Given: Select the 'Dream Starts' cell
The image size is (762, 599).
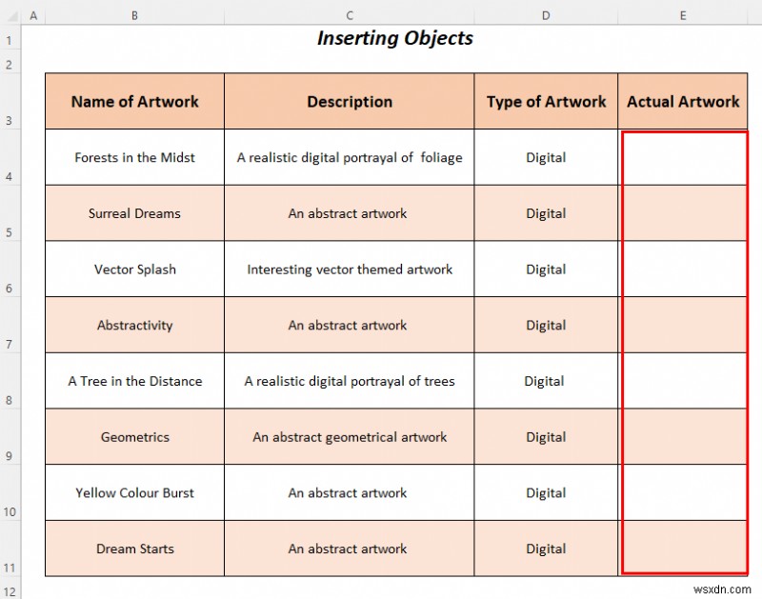Looking at the screenshot, I should click(134, 548).
